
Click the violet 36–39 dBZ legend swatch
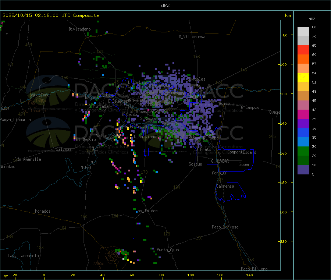coord(303,124)
